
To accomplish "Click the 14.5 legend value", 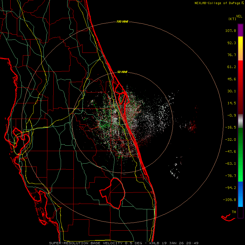I will coord(232,103).
